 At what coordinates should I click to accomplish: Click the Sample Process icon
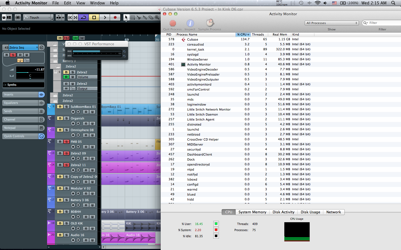(210, 23)
